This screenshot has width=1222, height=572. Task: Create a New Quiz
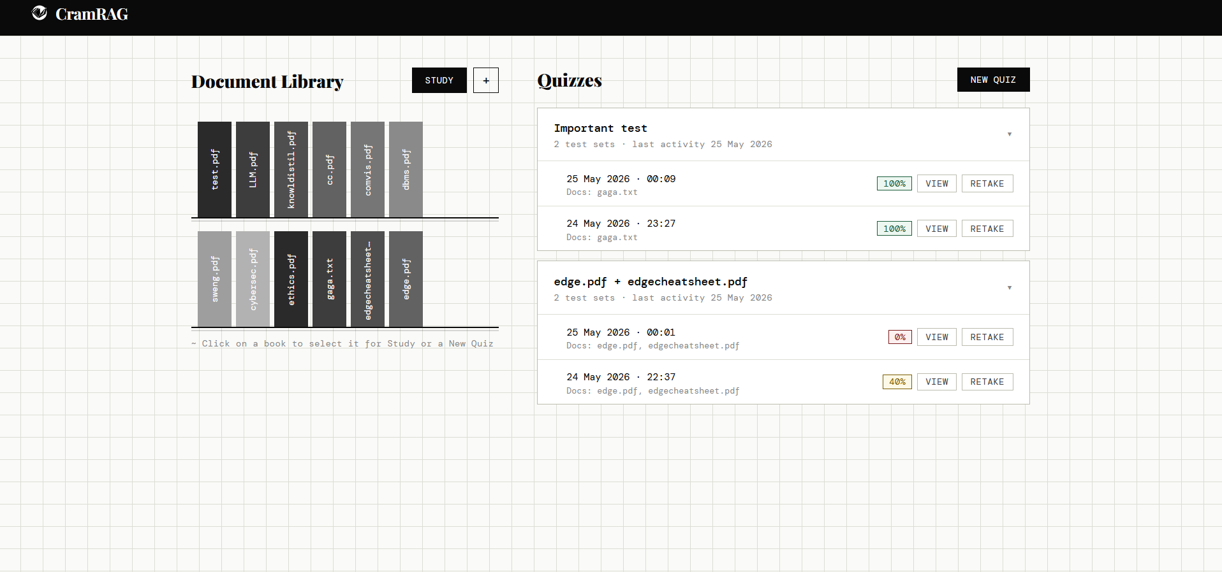click(993, 80)
